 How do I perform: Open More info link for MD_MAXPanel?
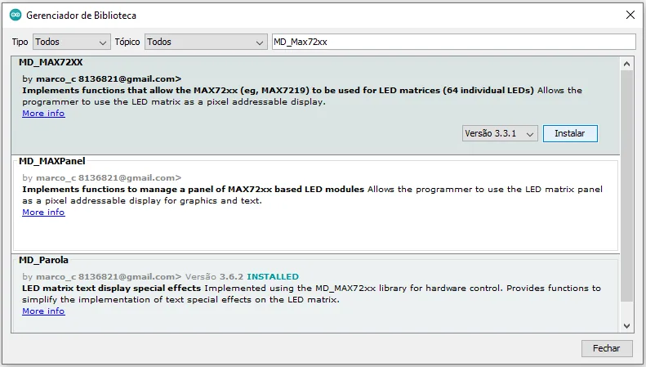click(43, 213)
